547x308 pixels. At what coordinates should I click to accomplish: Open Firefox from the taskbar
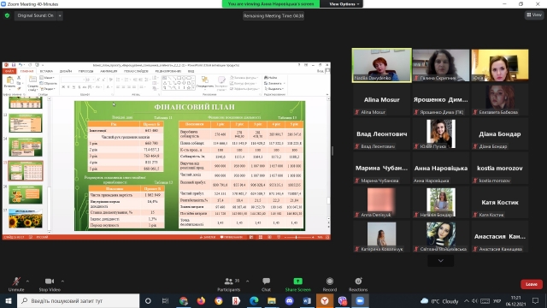201,300
